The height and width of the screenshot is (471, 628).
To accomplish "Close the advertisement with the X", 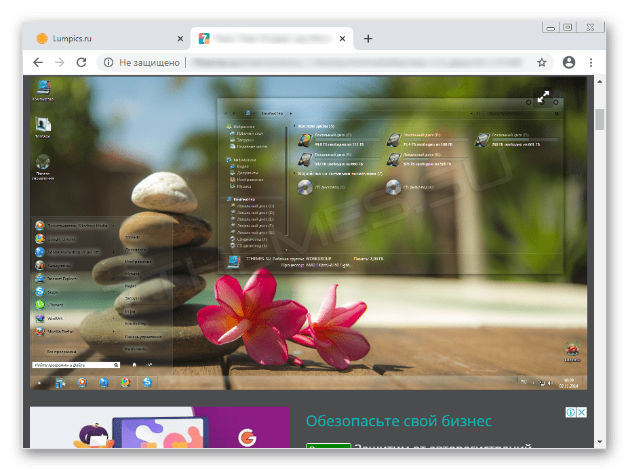I will [582, 413].
